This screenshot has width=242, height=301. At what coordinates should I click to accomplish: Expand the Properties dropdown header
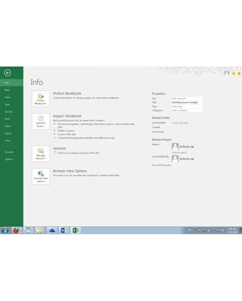(159, 94)
